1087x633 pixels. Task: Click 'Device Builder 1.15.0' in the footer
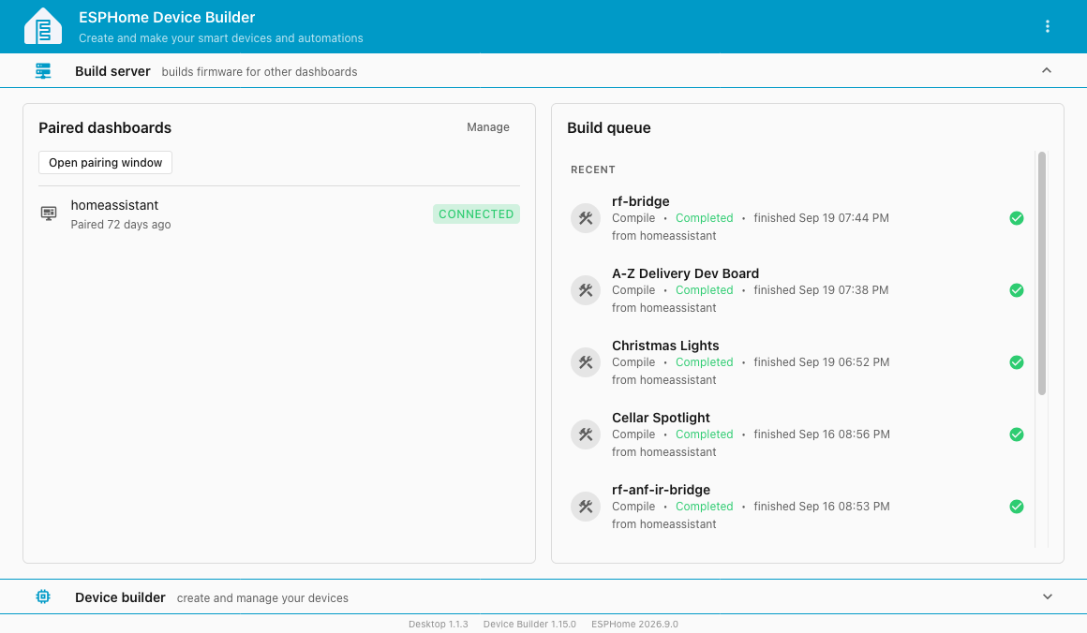pyautogui.click(x=529, y=624)
